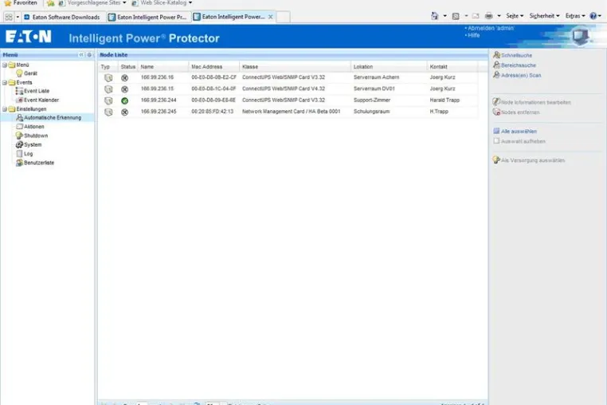Start Schnellsuche quick scan
Image resolution: width=607 pixels, height=405 pixels.
coord(512,55)
